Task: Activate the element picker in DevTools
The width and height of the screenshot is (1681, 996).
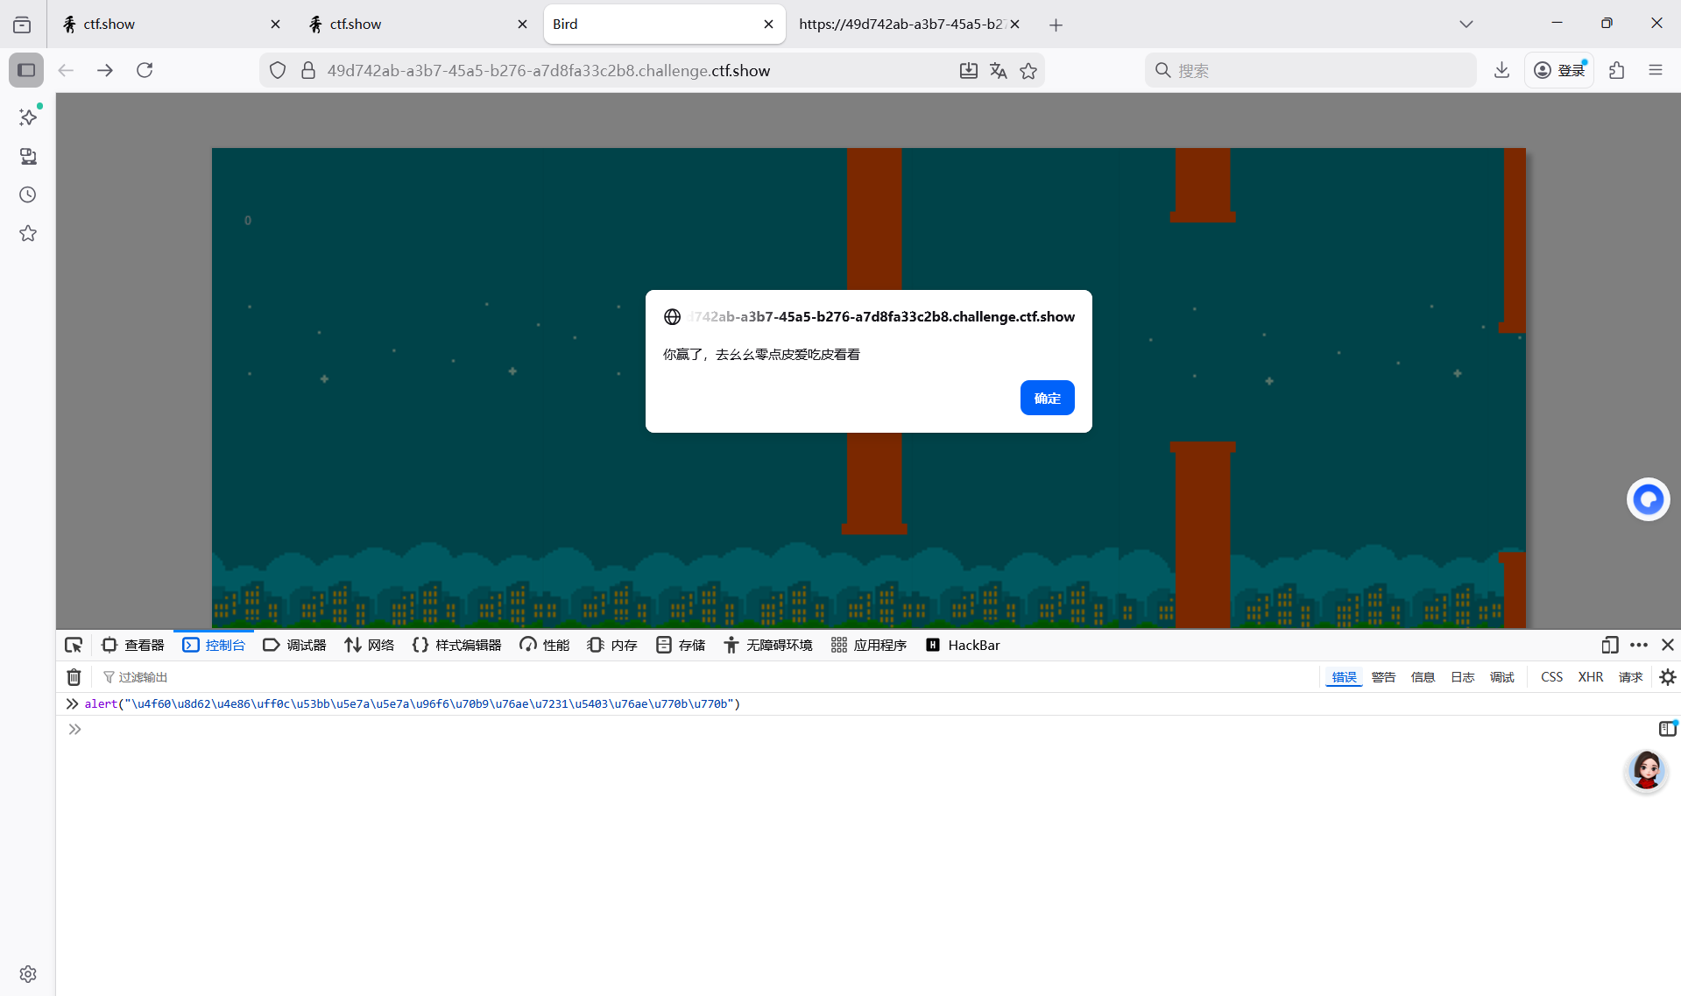Action: point(74,646)
